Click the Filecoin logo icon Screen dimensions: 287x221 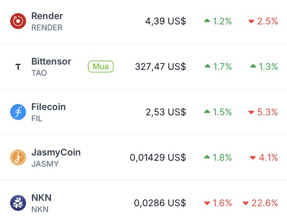click(x=18, y=112)
